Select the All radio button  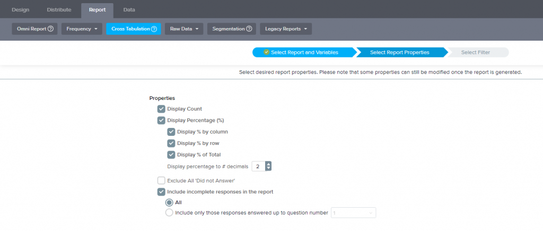(169, 202)
